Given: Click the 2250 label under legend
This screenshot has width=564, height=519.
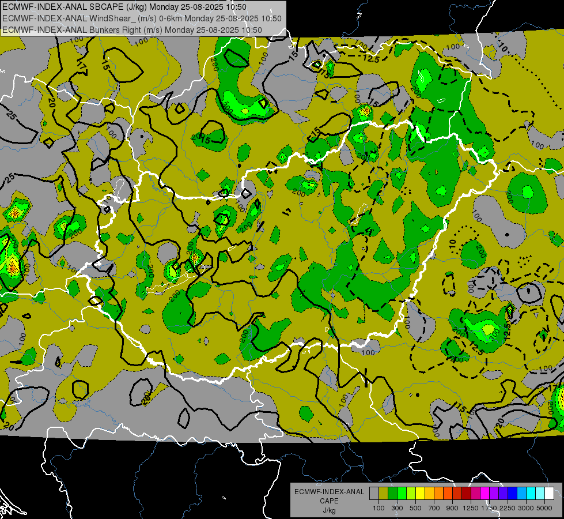Looking at the screenshot, I should pyautogui.click(x=508, y=508).
